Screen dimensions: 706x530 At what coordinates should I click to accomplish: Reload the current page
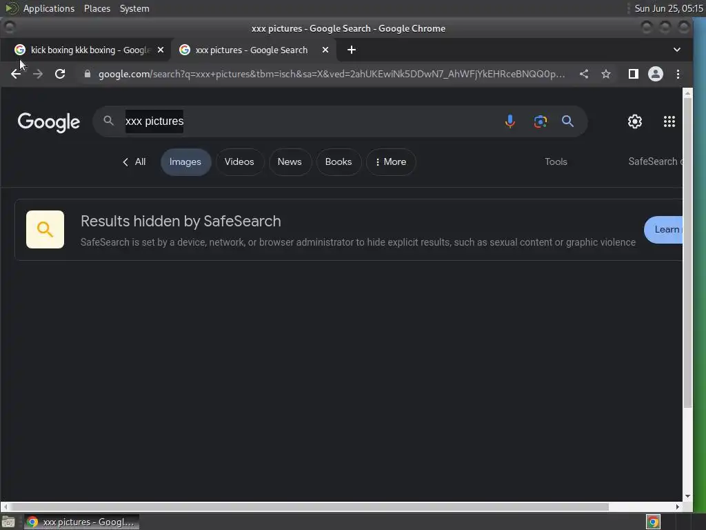pyautogui.click(x=60, y=74)
